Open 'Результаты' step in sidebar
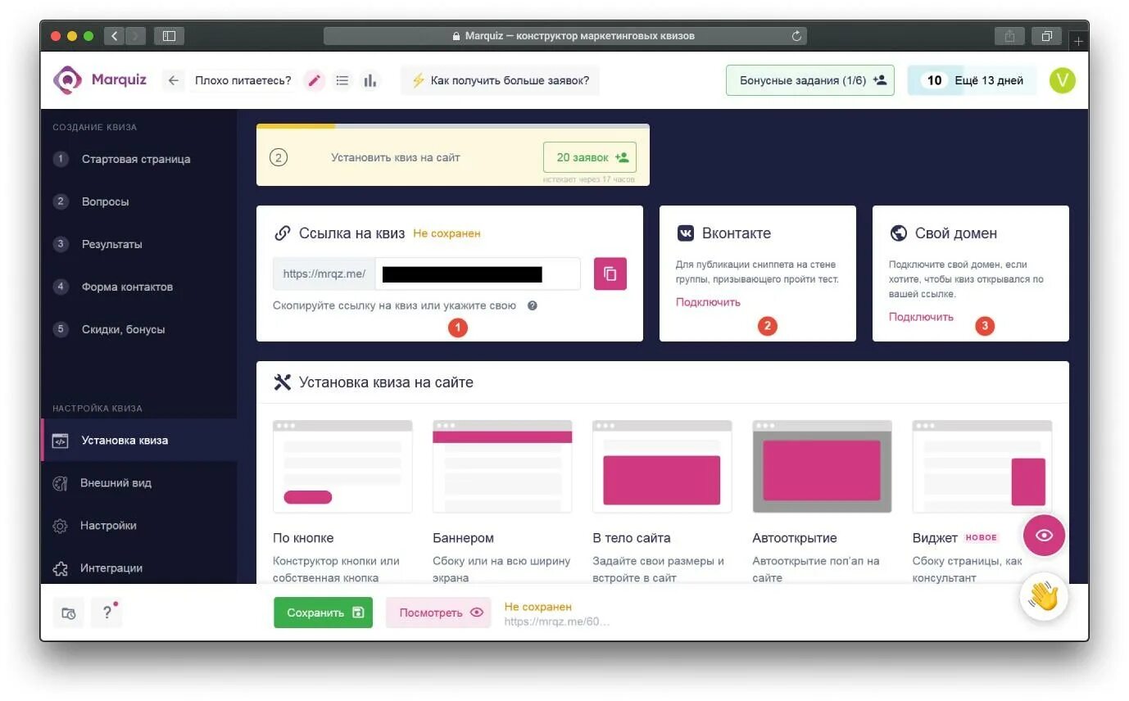The height and width of the screenshot is (701, 1129). (111, 244)
